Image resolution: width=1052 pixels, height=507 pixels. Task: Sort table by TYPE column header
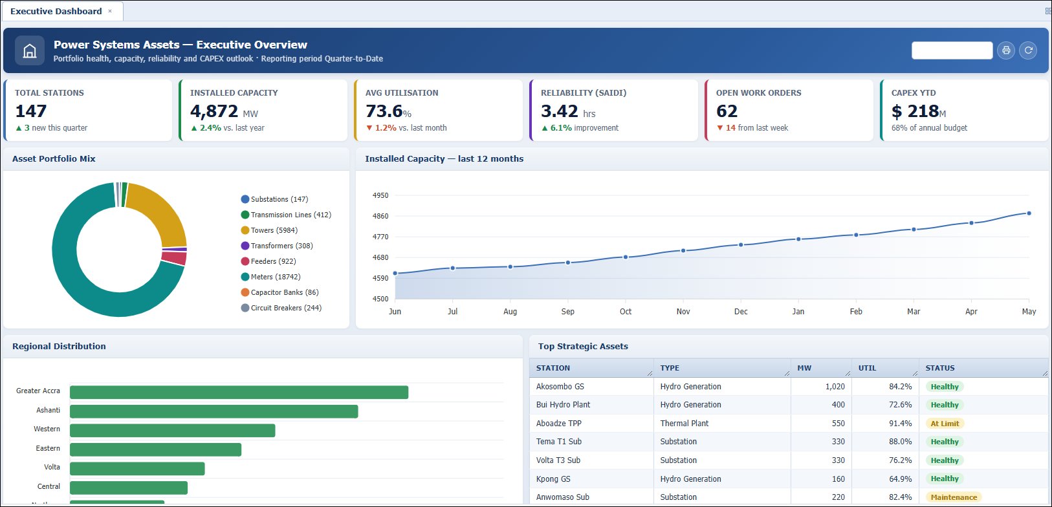point(722,368)
